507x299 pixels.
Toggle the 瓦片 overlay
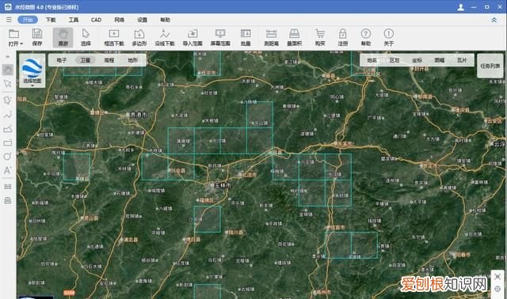pyautogui.click(x=462, y=60)
